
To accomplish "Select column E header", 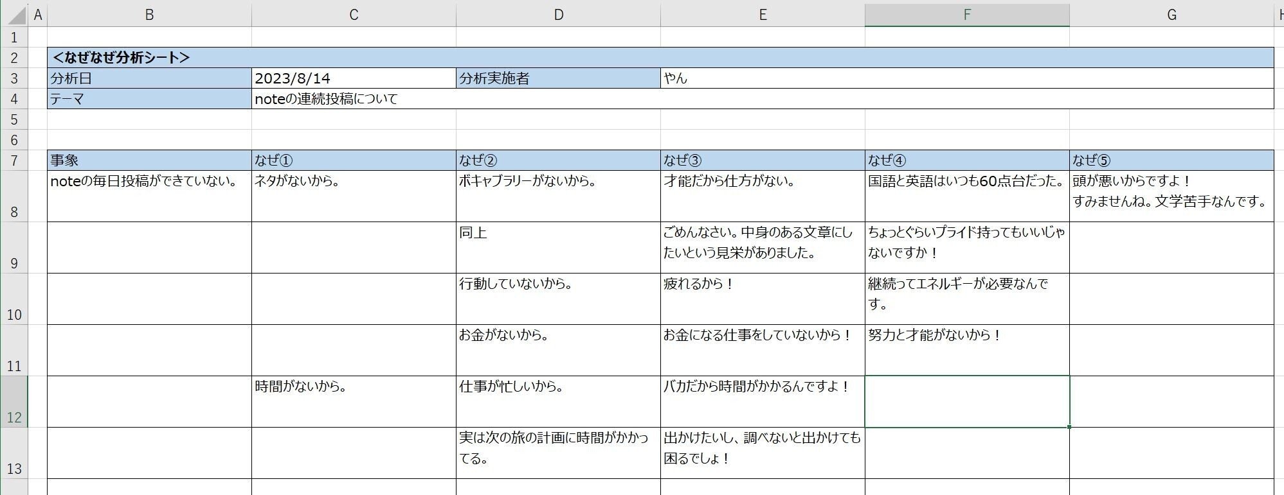I will coord(763,15).
